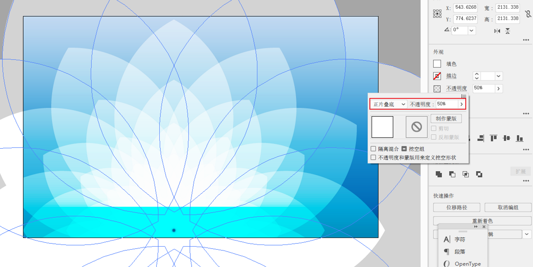Viewport: 533px width, 267px height.
Task: Click the X position input field
Action: 465,8
